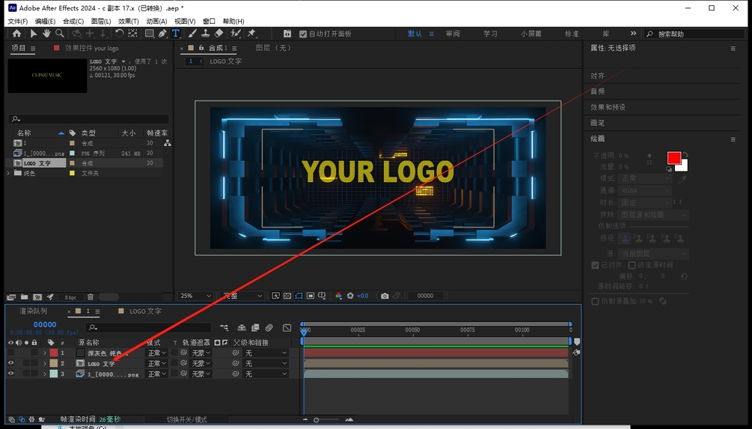The image size is (752, 429).
Task: Expand layer 3 png sequence properties
Action: point(45,374)
